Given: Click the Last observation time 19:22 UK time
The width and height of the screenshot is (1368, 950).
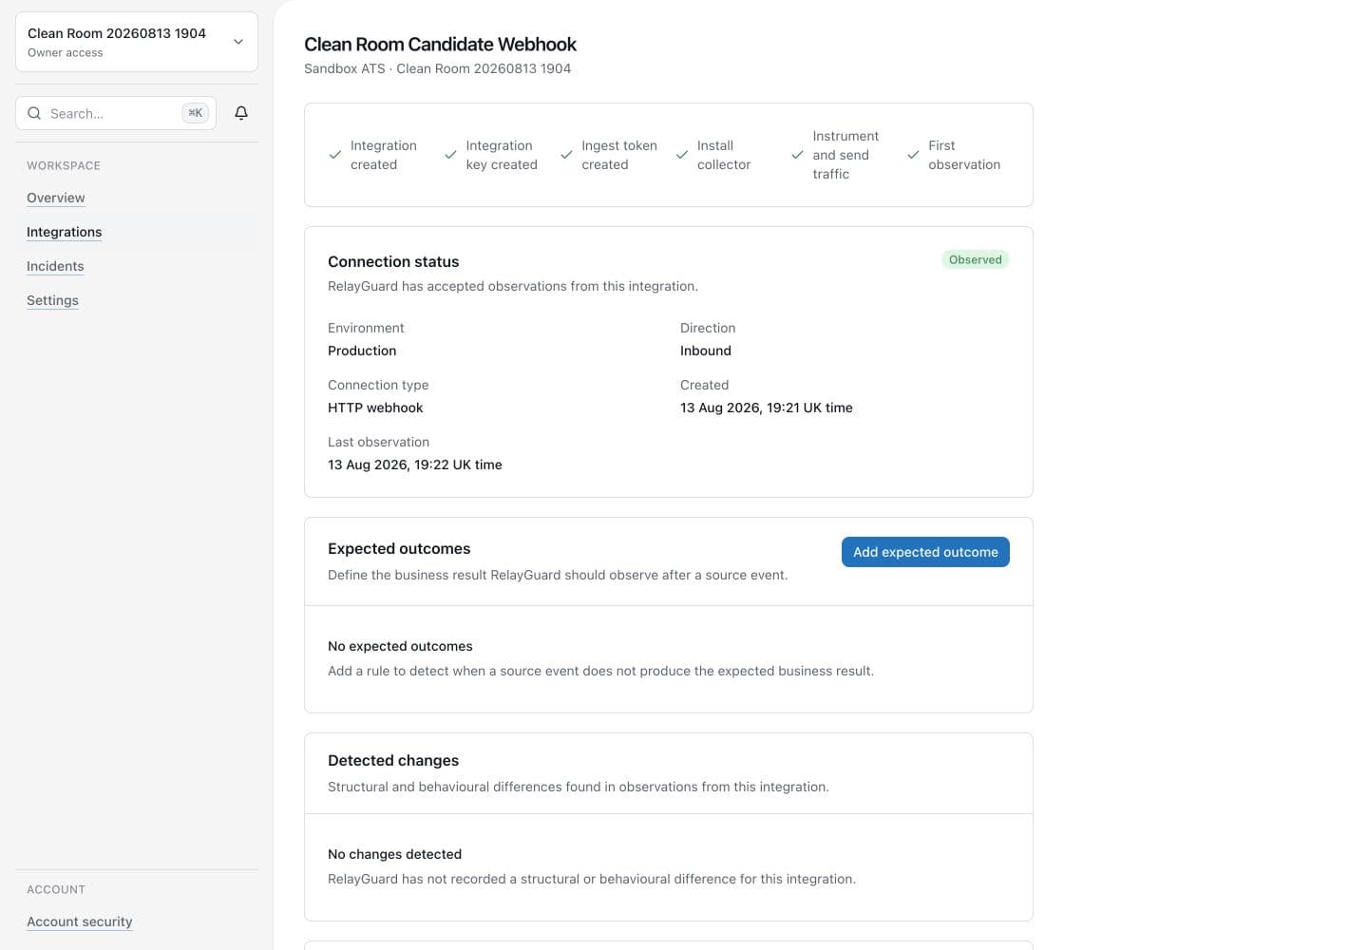Looking at the screenshot, I should click(x=415, y=465).
